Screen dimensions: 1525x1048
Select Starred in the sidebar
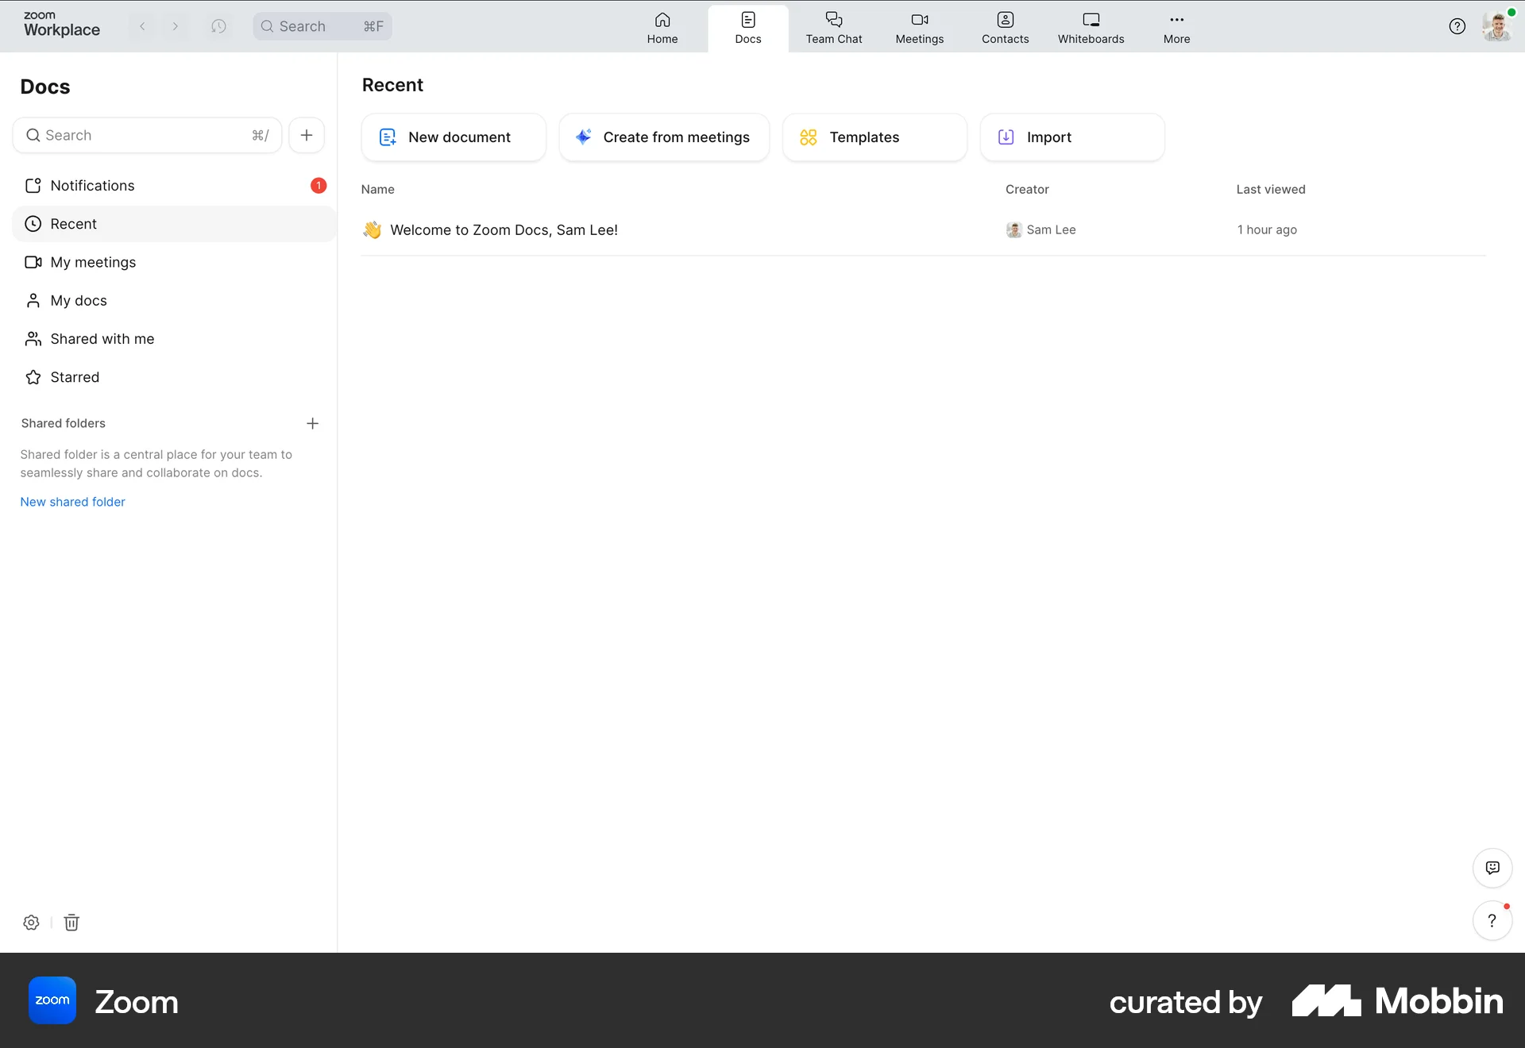click(75, 377)
